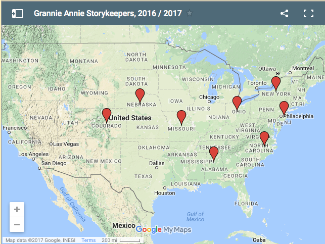Screen dimensions: 325x244
Task: Click the 'TEXAS' state label
Action: coord(143,176)
